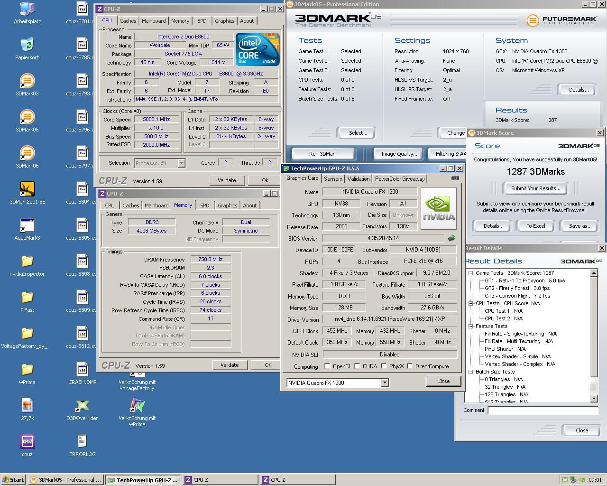
Task: Open PowerColor Giveaway tab
Action: coord(400,179)
